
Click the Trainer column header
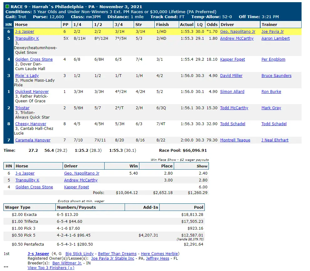(281, 24)
